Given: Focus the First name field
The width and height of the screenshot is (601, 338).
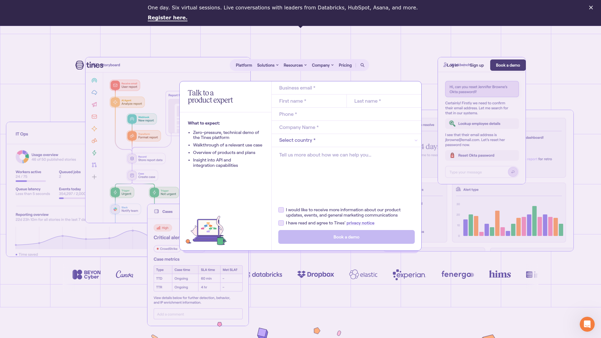Looking at the screenshot, I should 309,101.
